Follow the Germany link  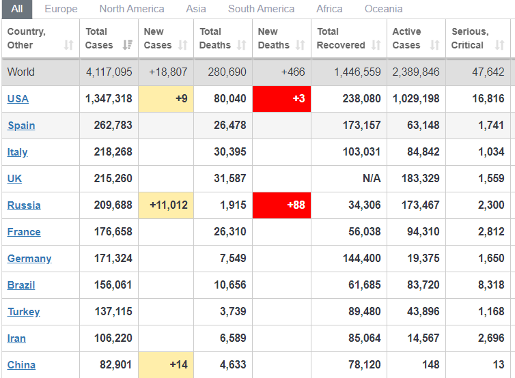coord(29,259)
